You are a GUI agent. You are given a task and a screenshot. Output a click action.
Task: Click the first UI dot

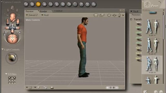click(x=9, y=78)
